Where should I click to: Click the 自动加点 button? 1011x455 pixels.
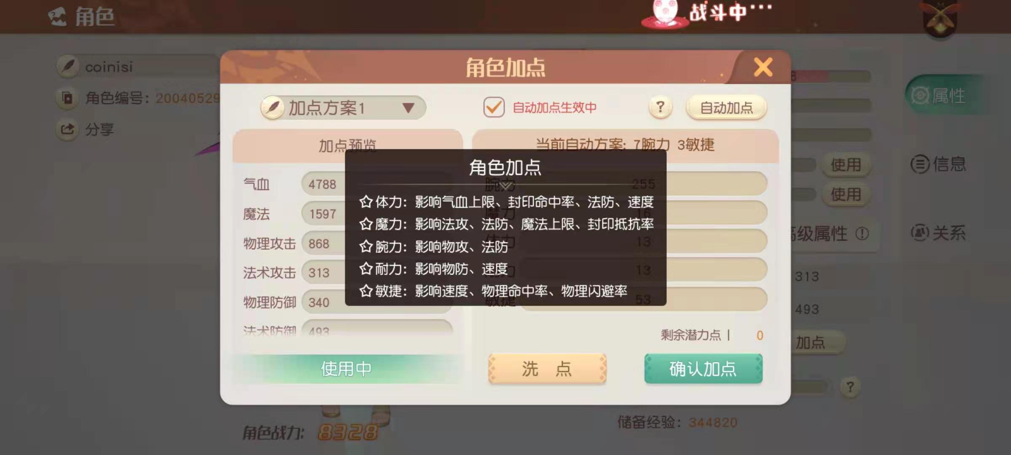(726, 108)
